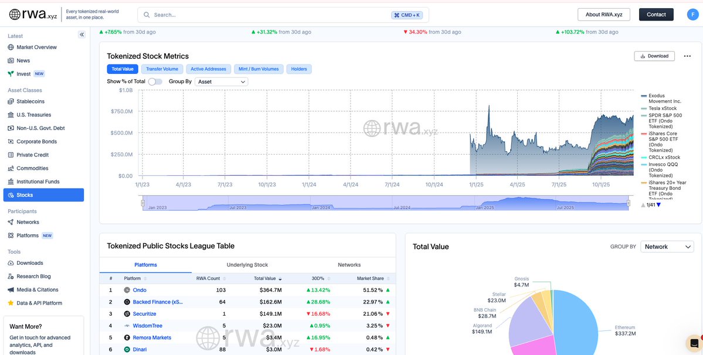Sort table by Total Value column
Image resolution: width=703 pixels, height=355 pixels.
point(268,278)
